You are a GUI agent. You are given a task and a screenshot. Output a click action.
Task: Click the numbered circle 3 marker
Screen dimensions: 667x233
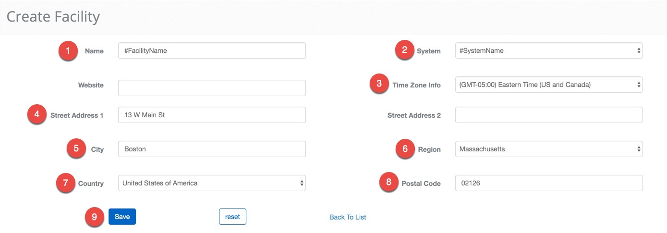click(x=379, y=84)
